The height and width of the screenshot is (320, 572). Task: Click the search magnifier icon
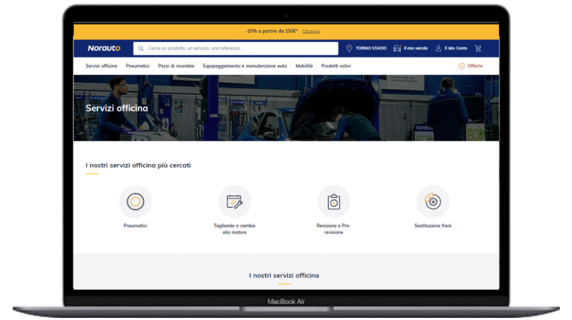(x=141, y=49)
